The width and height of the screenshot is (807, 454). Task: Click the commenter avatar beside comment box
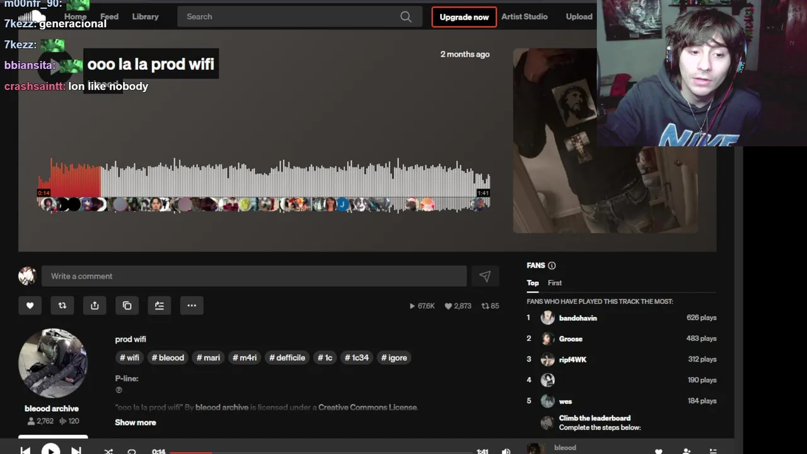point(27,276)
